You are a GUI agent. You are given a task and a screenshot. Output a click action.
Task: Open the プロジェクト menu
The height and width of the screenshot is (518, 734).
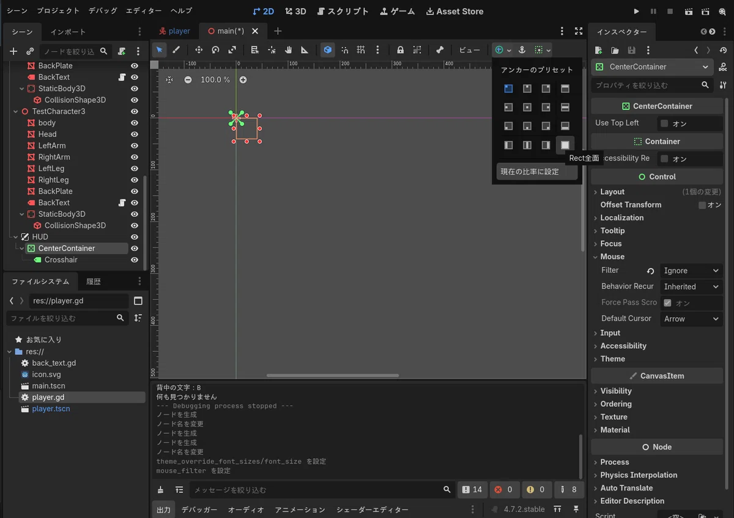58,11
